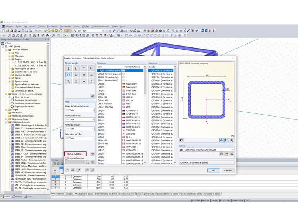Click the OK button

pos(213,170)
